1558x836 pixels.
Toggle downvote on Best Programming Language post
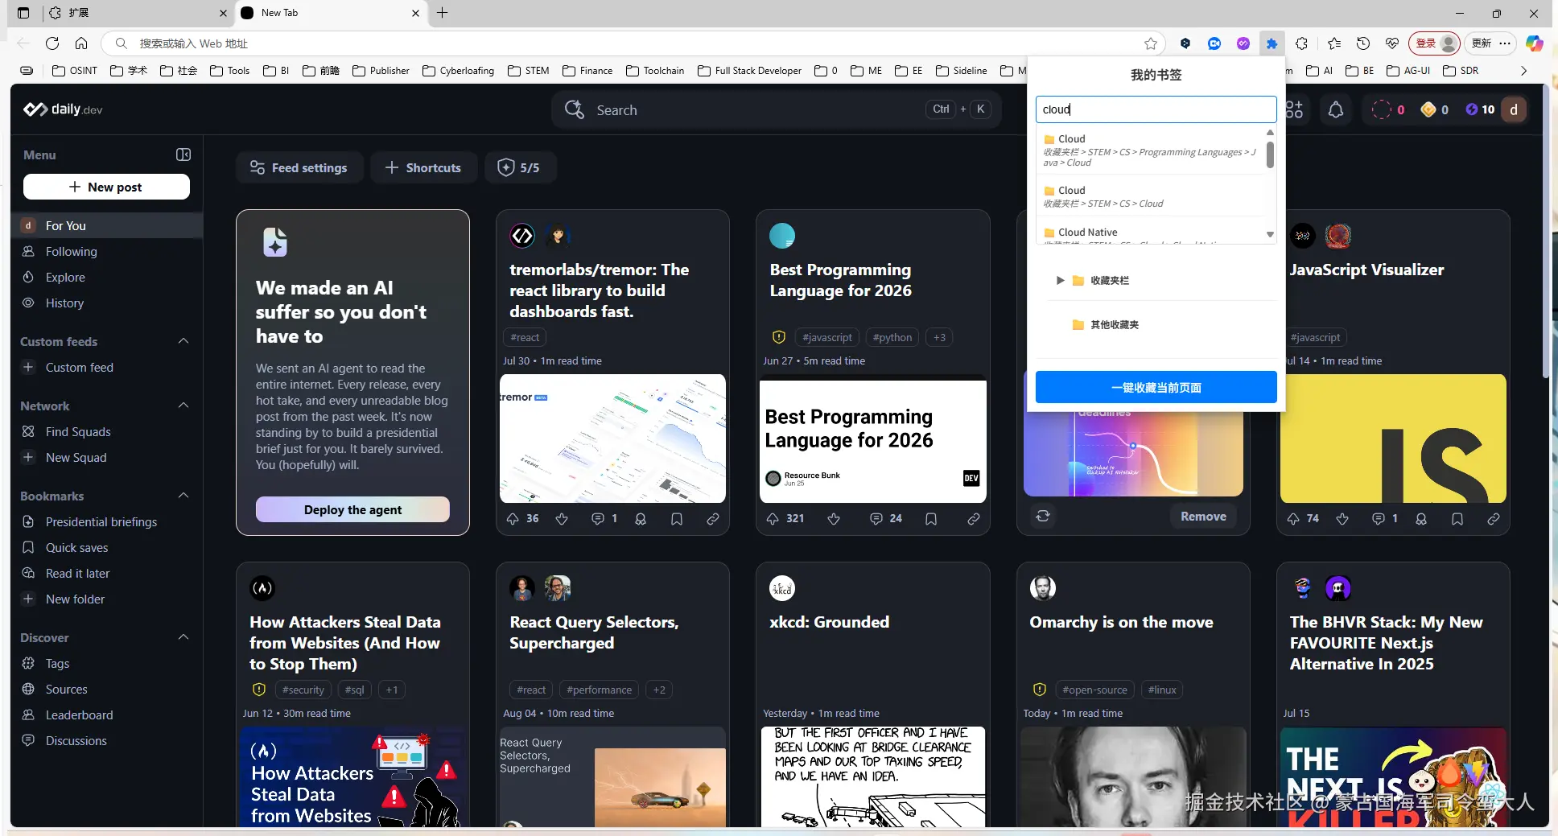pyautogui.click(x=834, y=519)
